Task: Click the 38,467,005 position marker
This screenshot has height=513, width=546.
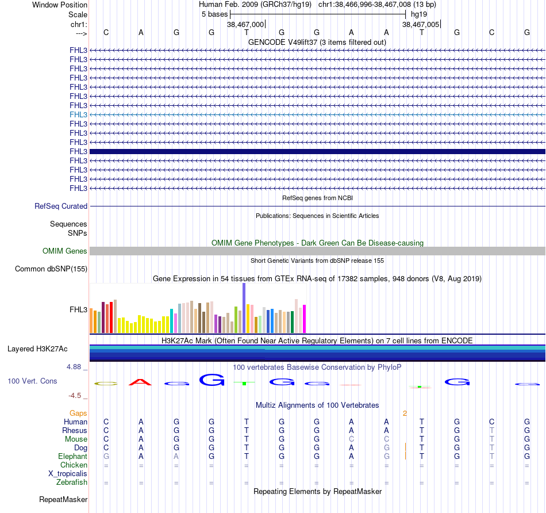Action: (421, 24)
